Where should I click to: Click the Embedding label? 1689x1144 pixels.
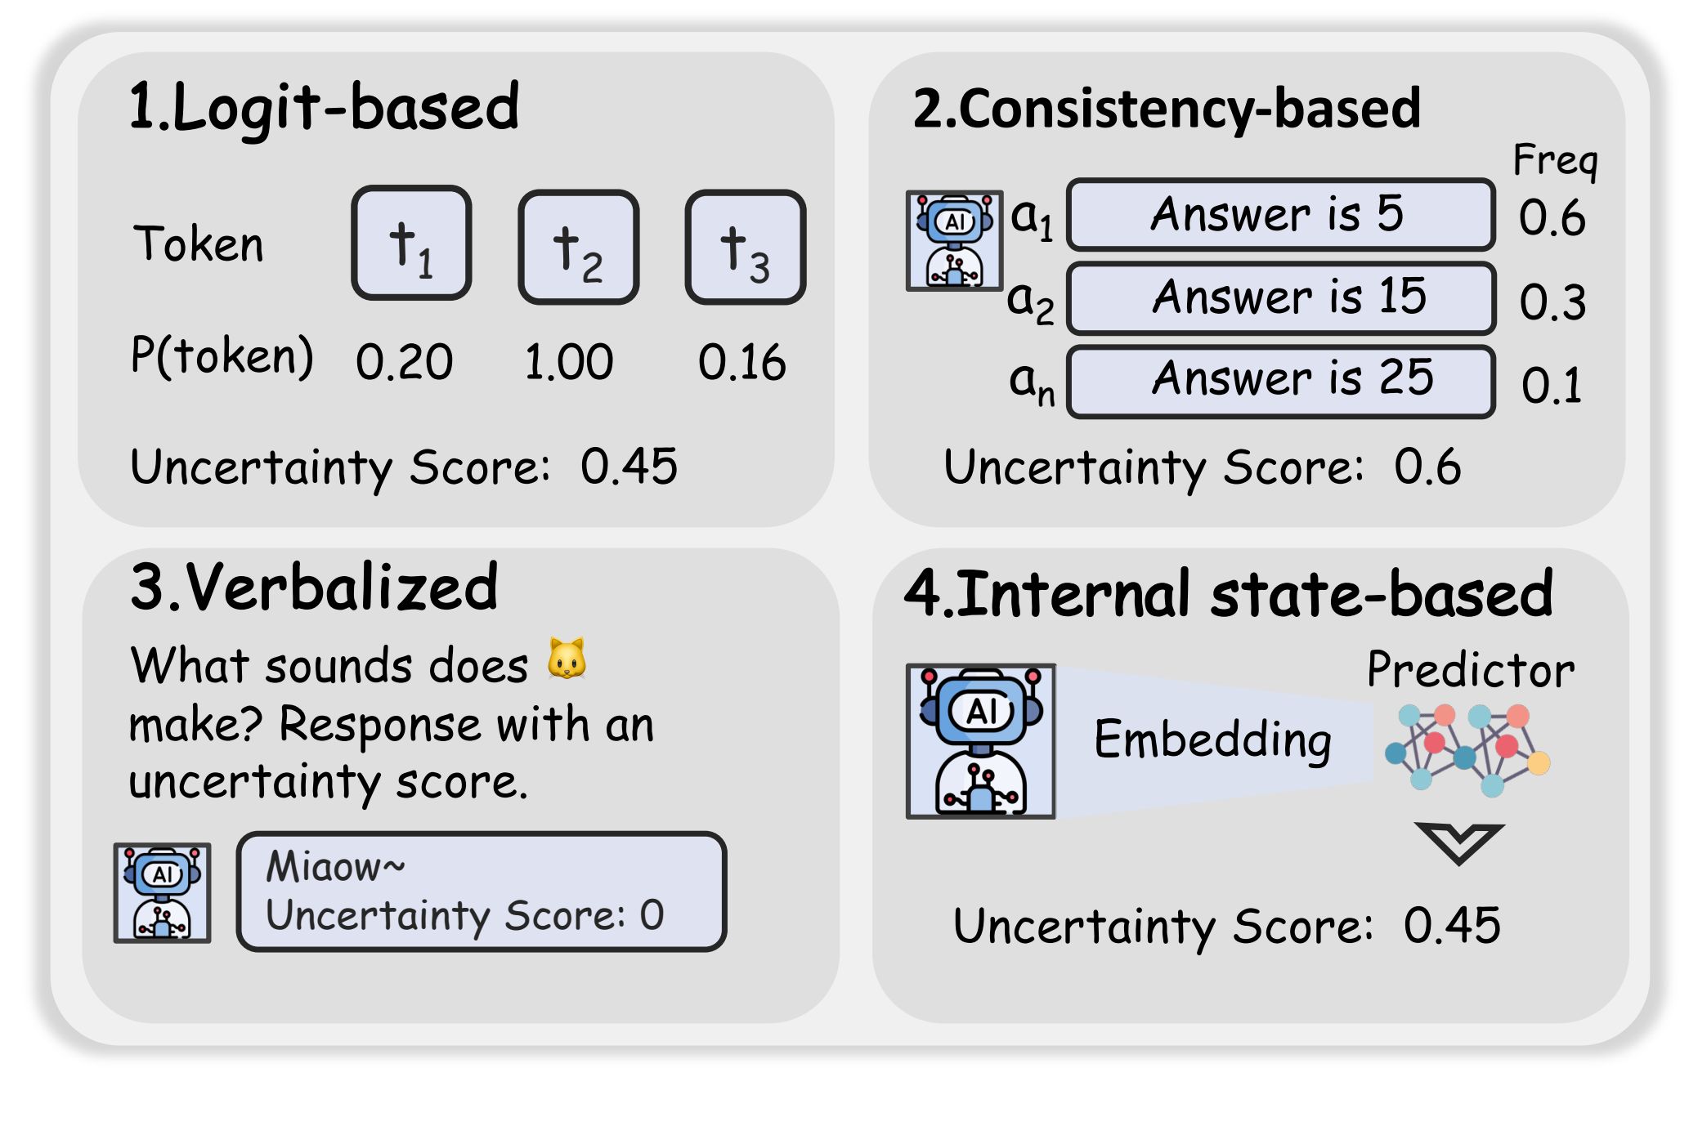(x=1212, y=740)
